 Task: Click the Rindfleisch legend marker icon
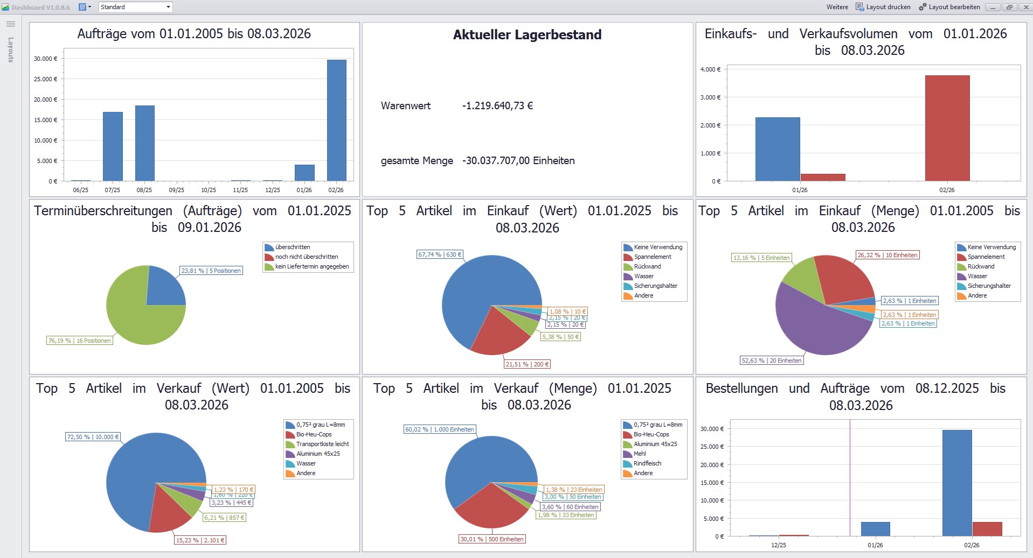point(627,464)
